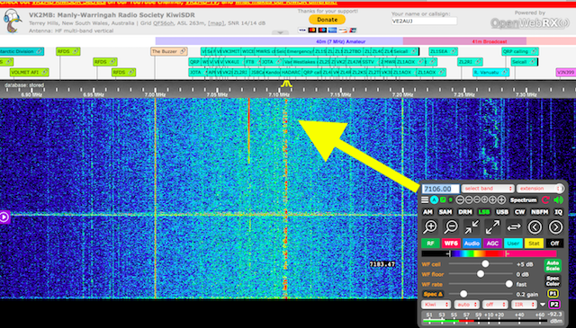Open the [map] link
Image resolution: width=576 pixels, height=328 pixels.
pos(216,23)
